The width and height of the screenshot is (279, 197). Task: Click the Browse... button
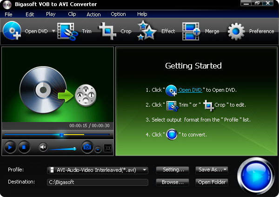point(173,182)
